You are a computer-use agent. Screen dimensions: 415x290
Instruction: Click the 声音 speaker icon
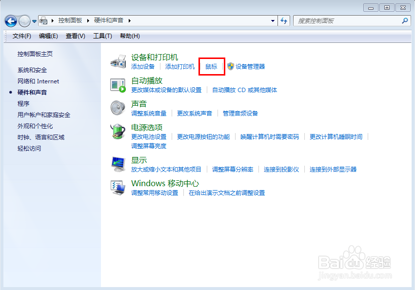pos(118,108)
